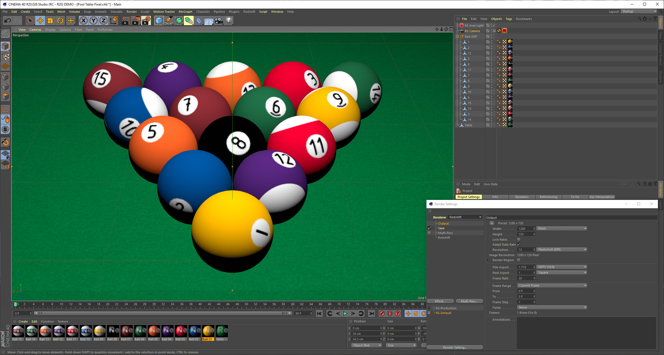This screenshot has width=664, height=355.
Task: Select the Scale tool icon
Action: tap(50, 20)
